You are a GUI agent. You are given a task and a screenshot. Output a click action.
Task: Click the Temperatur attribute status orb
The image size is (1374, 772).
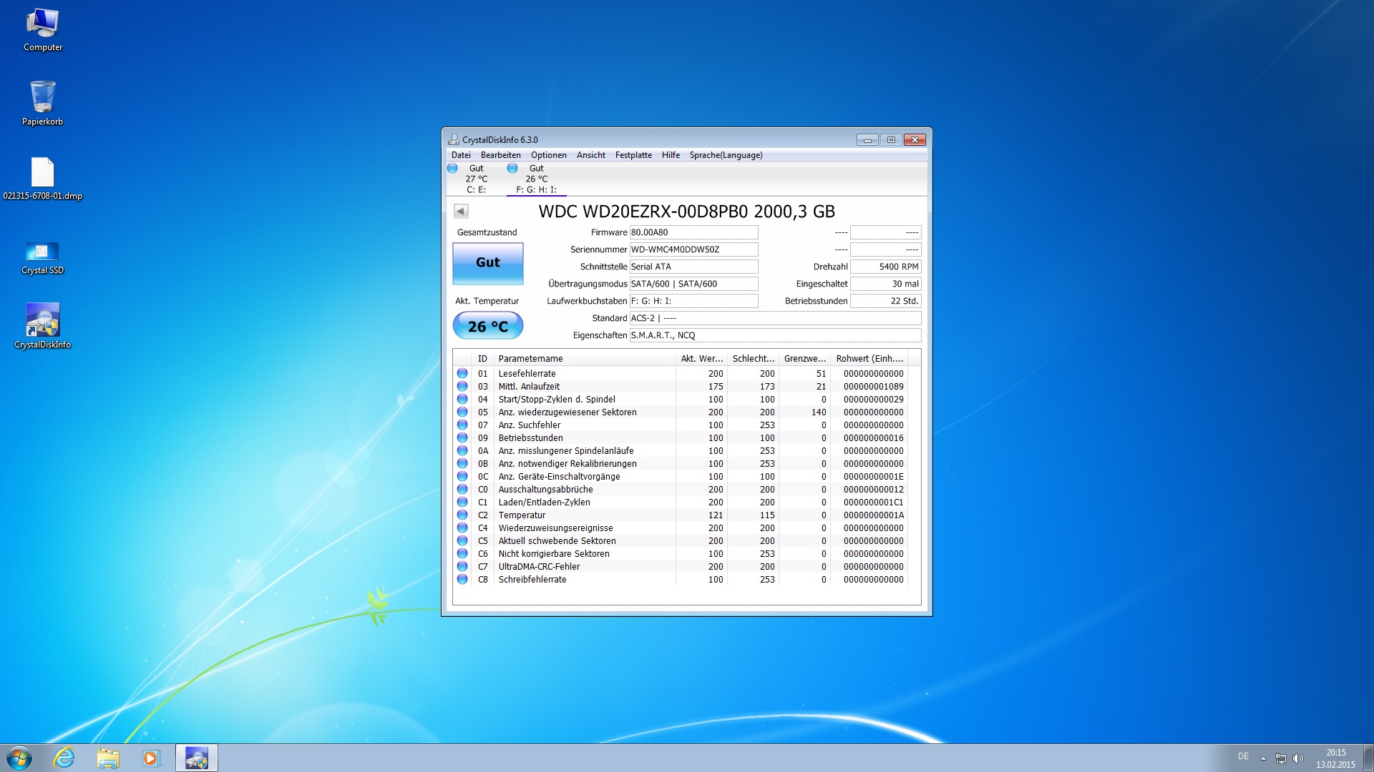coord(462,515)
